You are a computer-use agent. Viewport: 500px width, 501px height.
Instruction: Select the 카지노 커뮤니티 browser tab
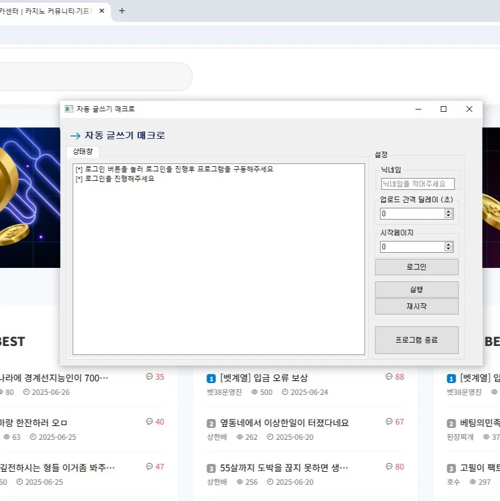click(51, 10)
